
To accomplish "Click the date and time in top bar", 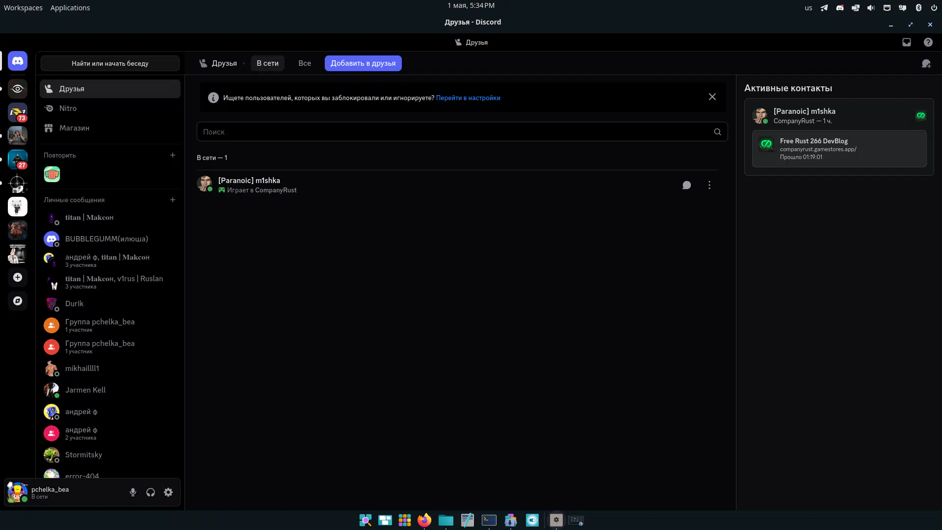I will pyautogui.click(x=471, y=5).
